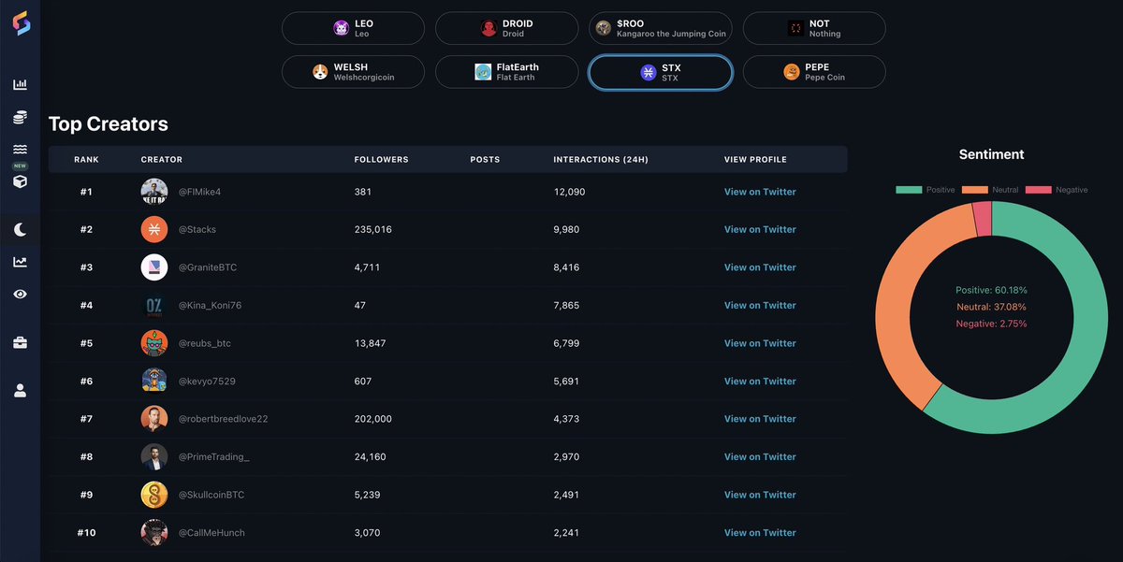Open View on Twitter for @kevyo7529

[760, 381]
